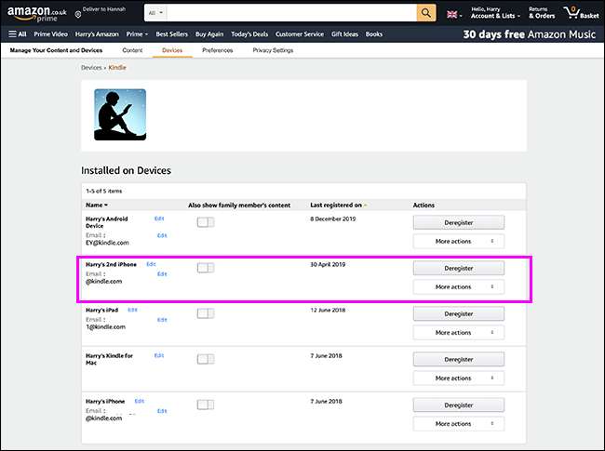Open the All search category dropdown
The image size is (605, 451).
[x=155, y=13]
